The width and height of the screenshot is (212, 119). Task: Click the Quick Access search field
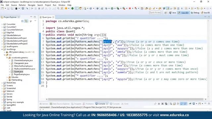(155, 13)
